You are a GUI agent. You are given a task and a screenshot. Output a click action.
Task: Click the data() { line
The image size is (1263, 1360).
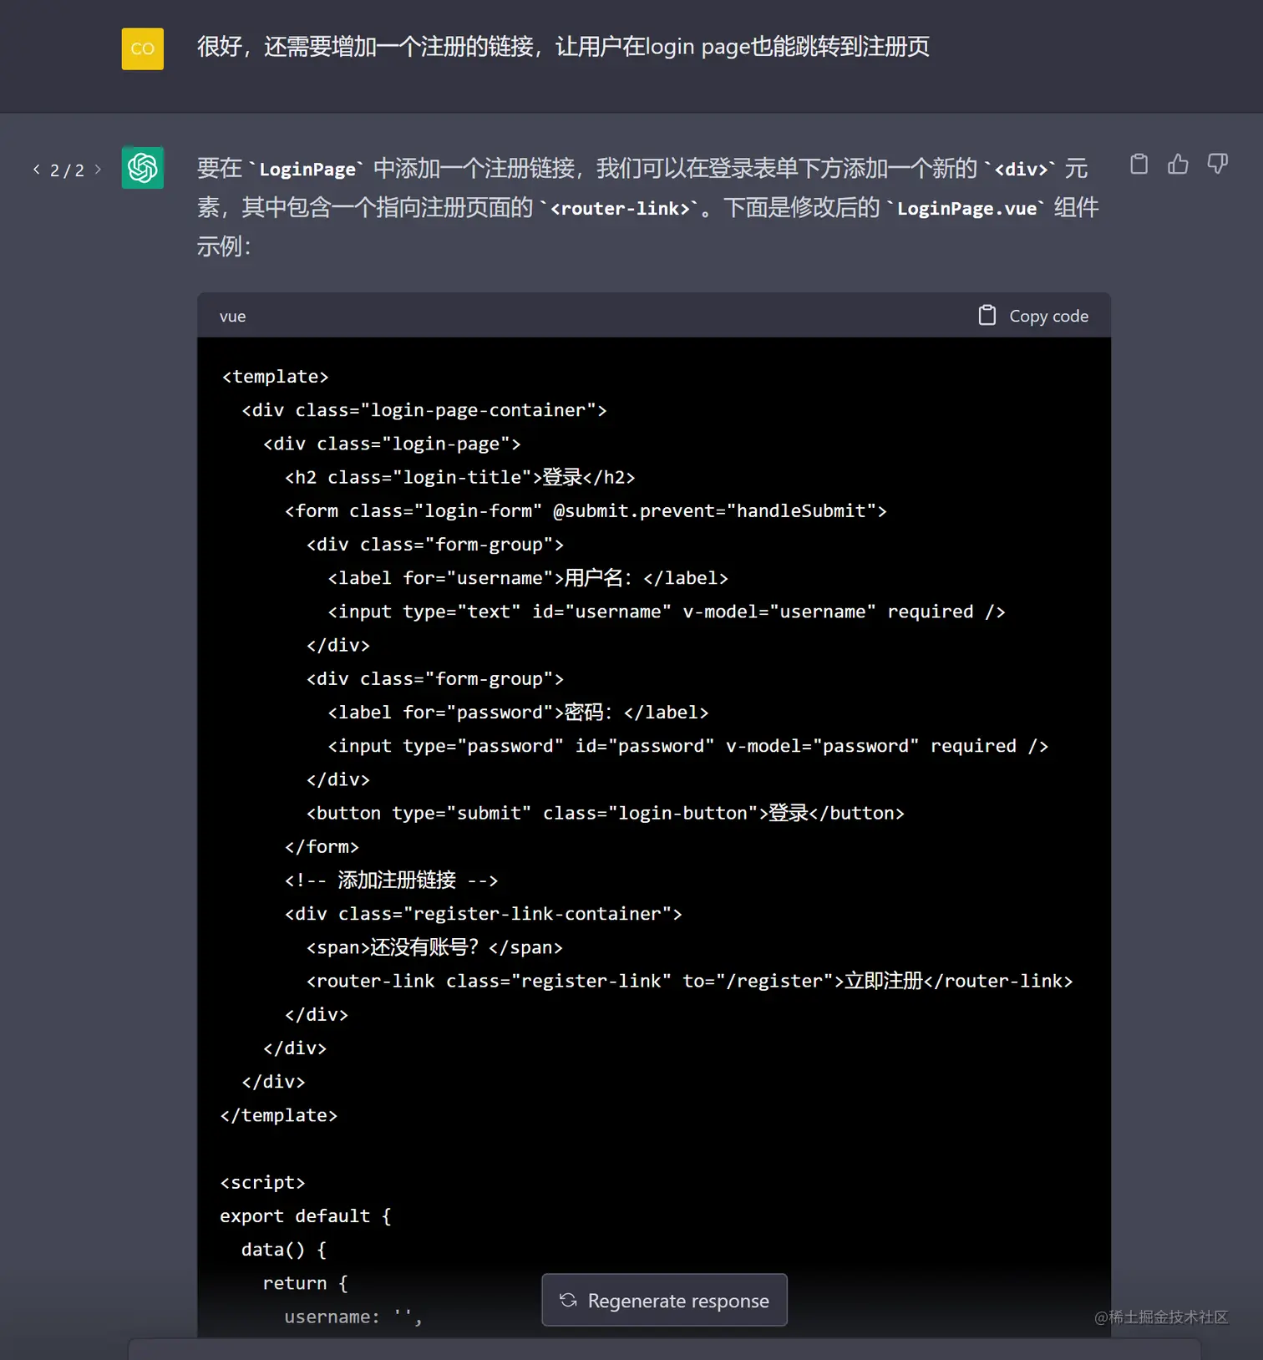tap(284, 1250)
